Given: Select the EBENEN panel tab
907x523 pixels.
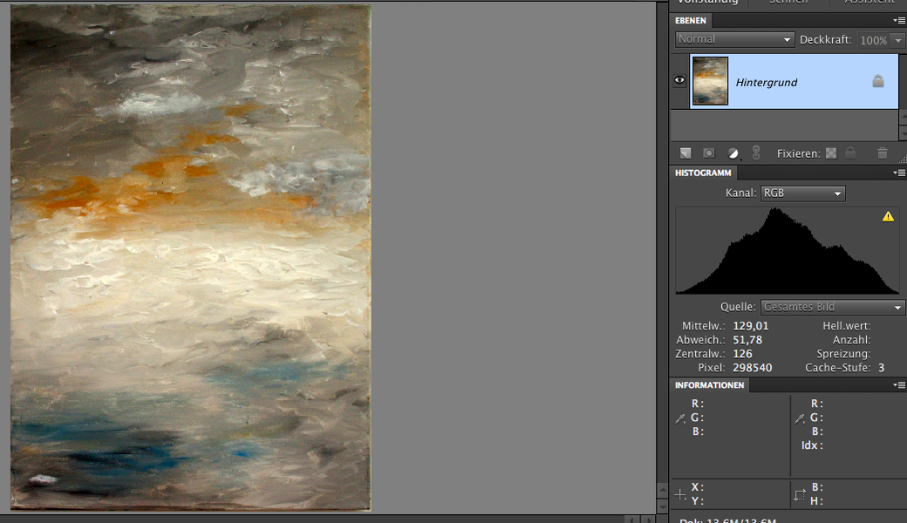Looking at the screenshot, I should (691, 20).
